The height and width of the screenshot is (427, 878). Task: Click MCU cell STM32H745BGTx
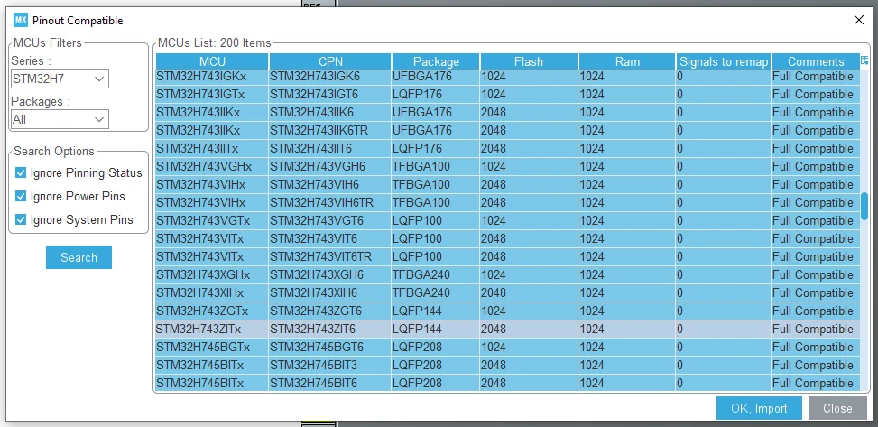[212, 347]
